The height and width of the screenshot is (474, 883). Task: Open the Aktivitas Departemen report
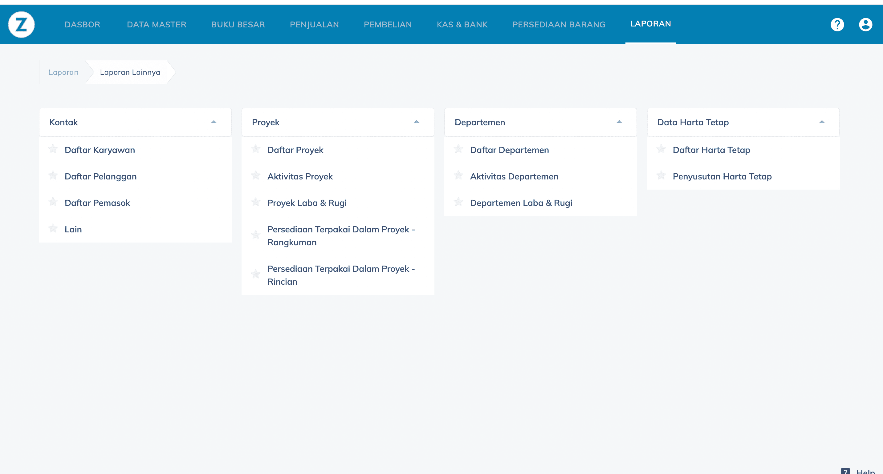[514, 176]
